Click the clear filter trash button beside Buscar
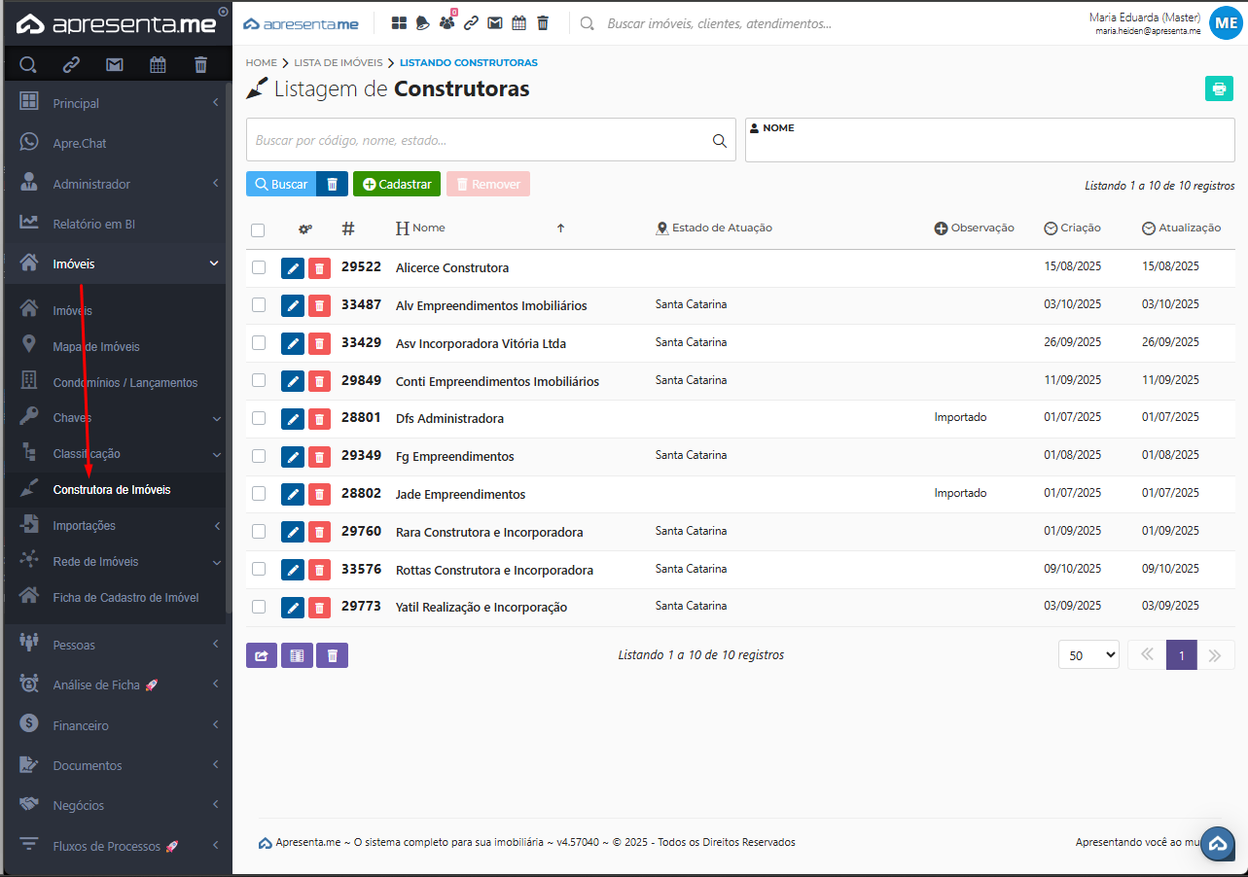 332,184
